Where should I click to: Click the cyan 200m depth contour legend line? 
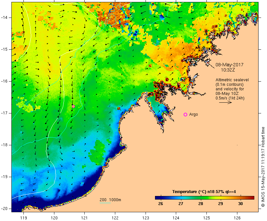[105, 203]
